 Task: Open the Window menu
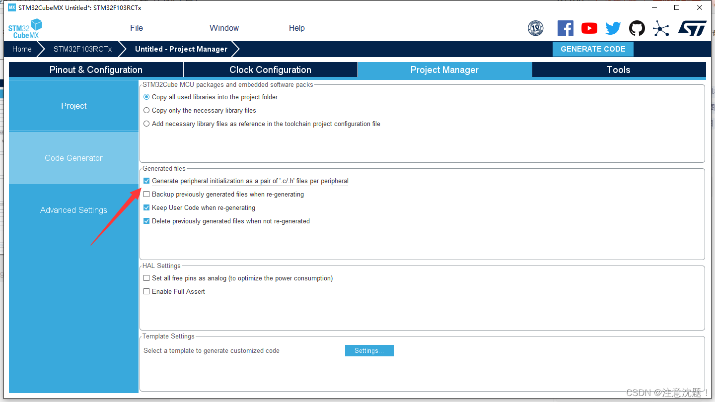click(224, 28)
